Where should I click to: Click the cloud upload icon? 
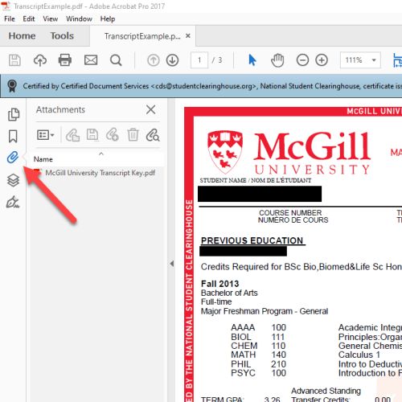[x=40, y=60]
